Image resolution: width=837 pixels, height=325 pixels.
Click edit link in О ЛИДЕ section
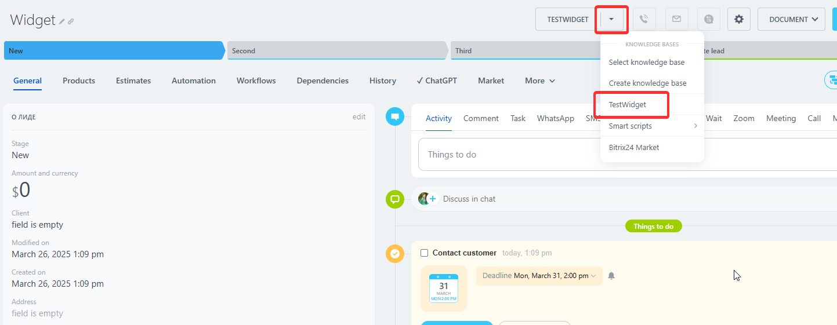(359, 116)
